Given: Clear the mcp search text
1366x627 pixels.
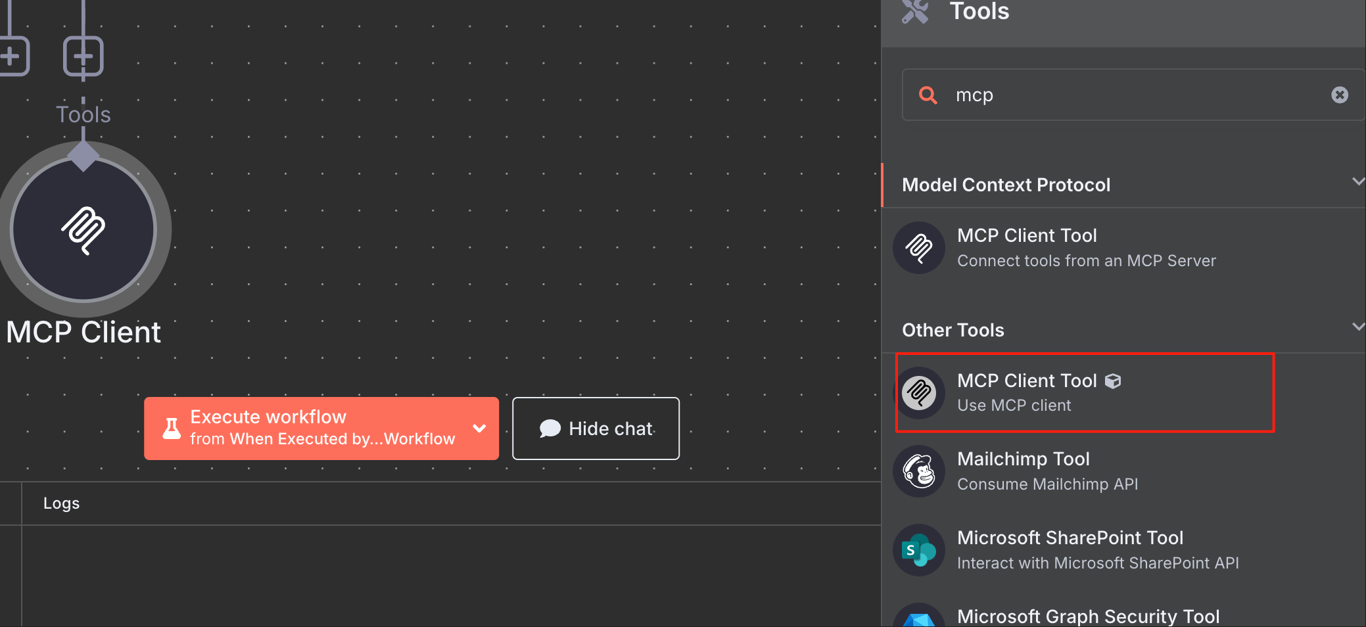Looking at the screenshot, I should 1340,95.
